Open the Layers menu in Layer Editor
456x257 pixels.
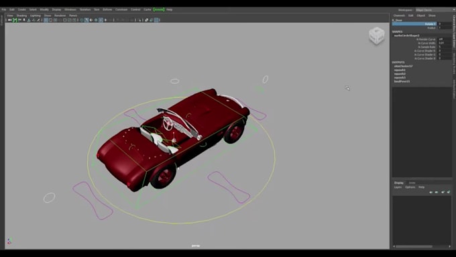pyautogui.click(x=398, y=187)
